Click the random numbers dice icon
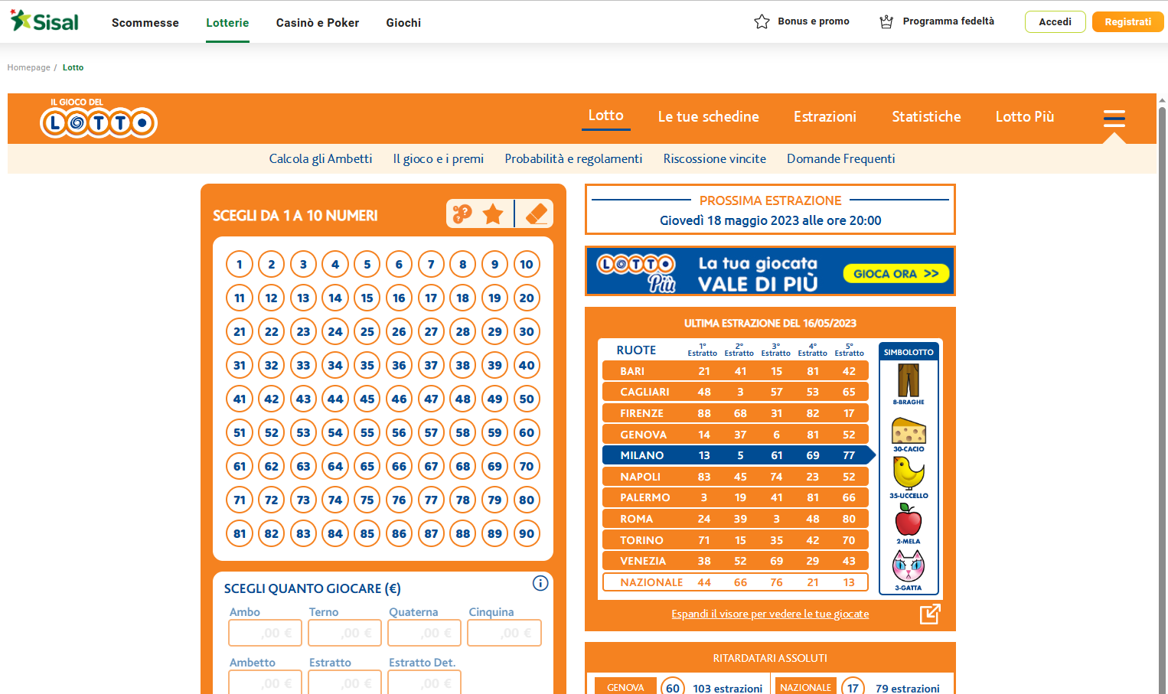 click(x=462, y=213)
